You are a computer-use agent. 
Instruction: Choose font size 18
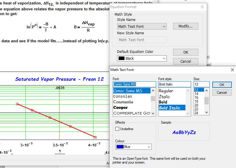pyautogui.click(x=196, y=101)
